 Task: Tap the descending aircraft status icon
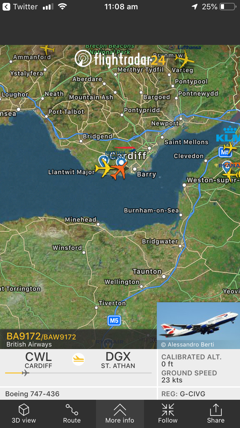coord(78,359)
